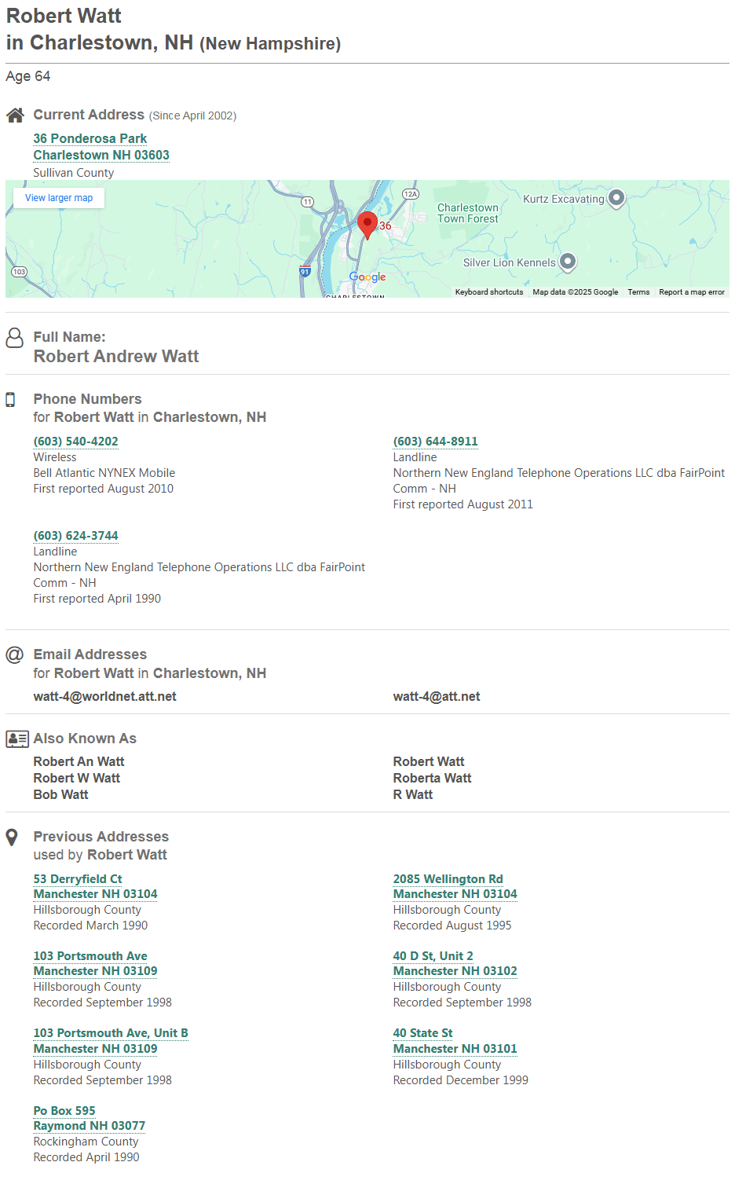This screenshot has height=1184, width=735.
Task: Open the 53 Derryfield Ct address
Action: (78, 879)
